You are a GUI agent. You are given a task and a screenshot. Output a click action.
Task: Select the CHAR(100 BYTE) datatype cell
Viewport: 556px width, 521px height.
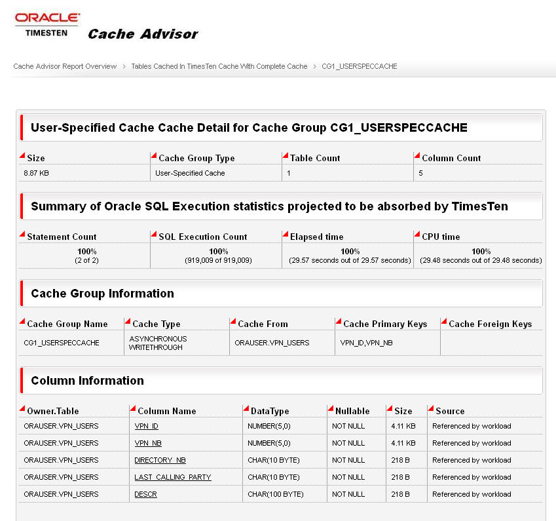coord(276,494)
